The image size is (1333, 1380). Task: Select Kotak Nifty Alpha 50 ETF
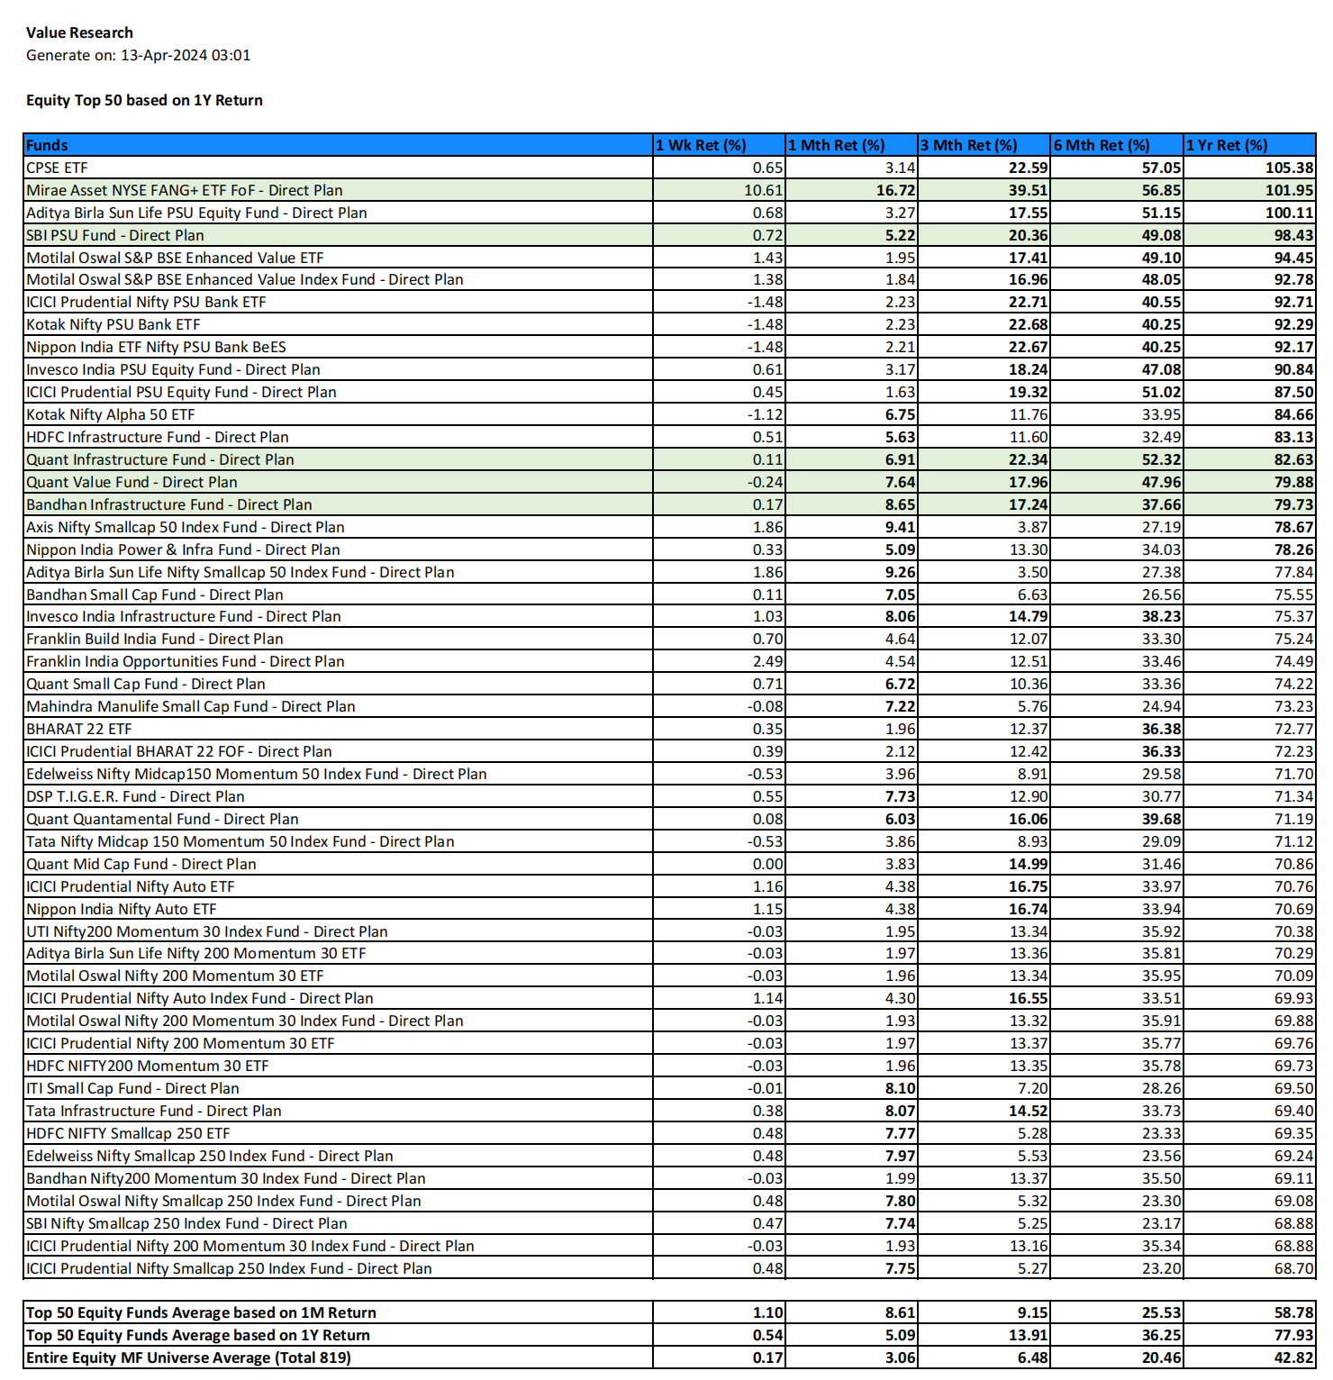click(110, 414)
